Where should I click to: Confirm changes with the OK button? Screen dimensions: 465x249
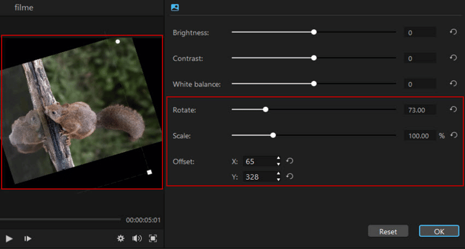pos(439,231)
